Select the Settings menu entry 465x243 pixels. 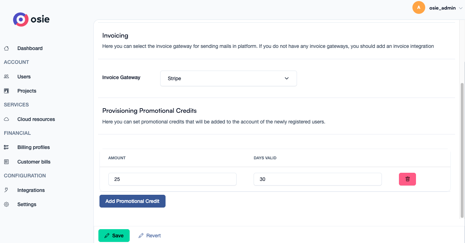click(27, 204)
